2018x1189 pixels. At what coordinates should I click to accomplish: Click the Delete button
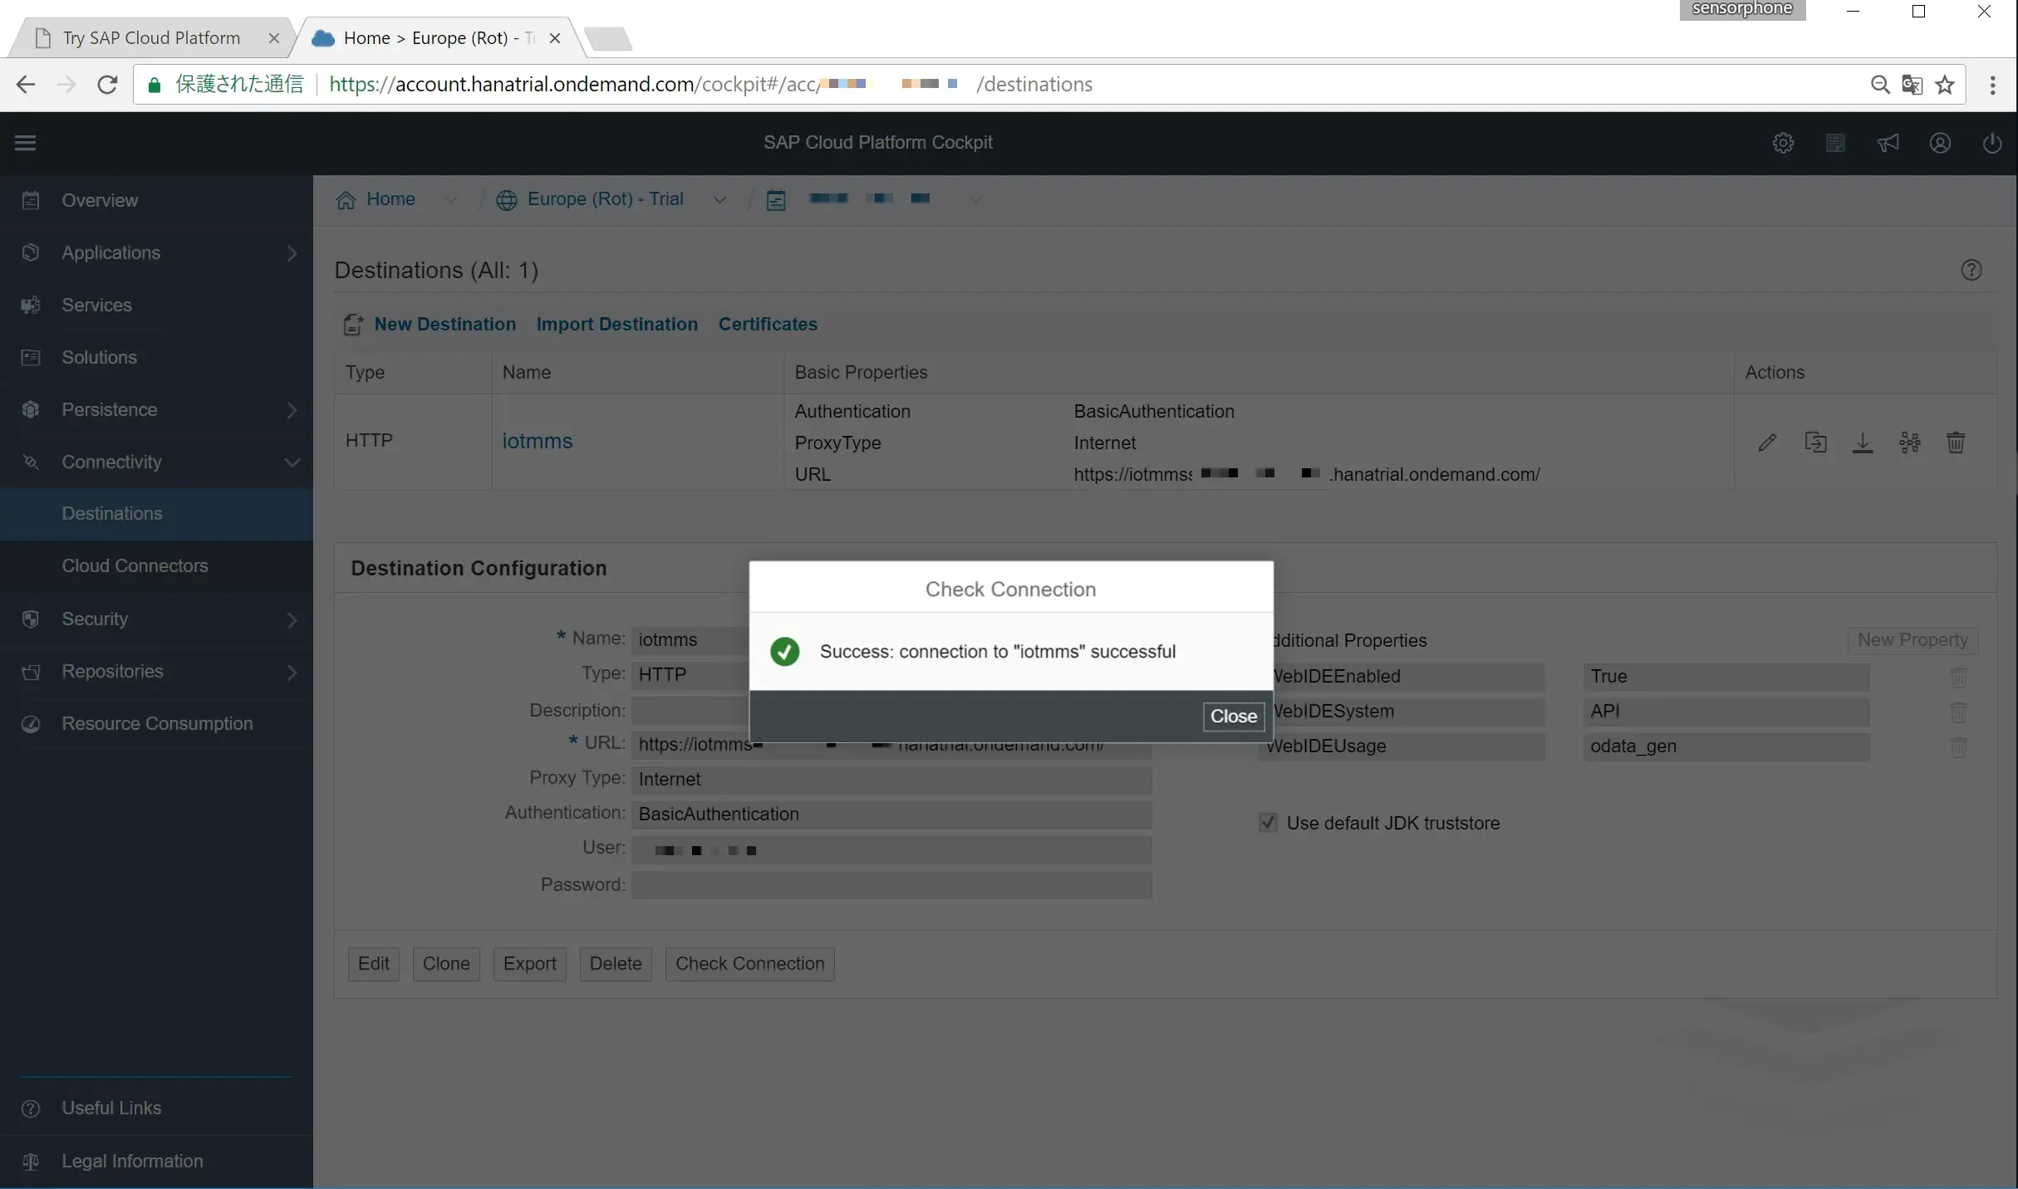click(x=616, y=963)
